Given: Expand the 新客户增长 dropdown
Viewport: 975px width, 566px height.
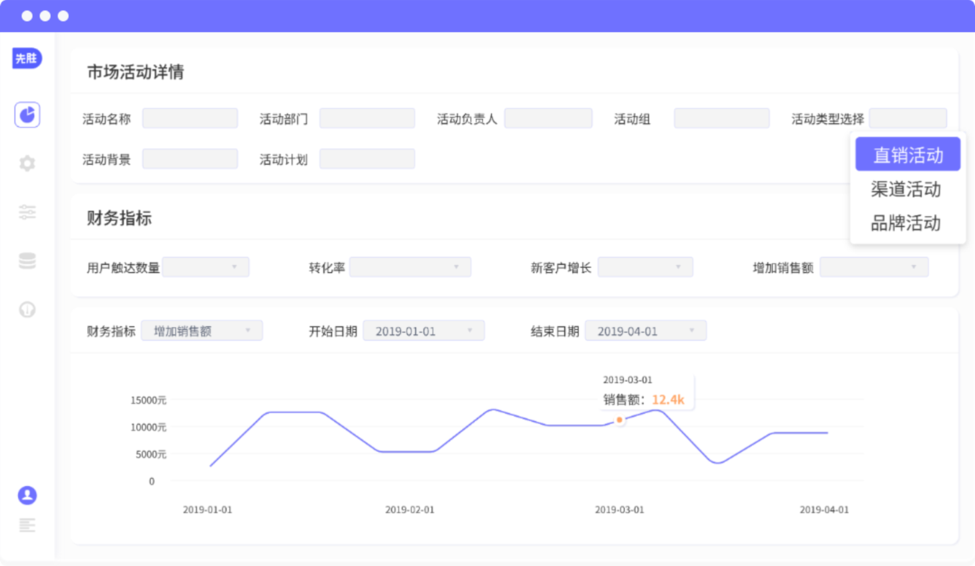Looking at the screenshot, I should point(645,267).
